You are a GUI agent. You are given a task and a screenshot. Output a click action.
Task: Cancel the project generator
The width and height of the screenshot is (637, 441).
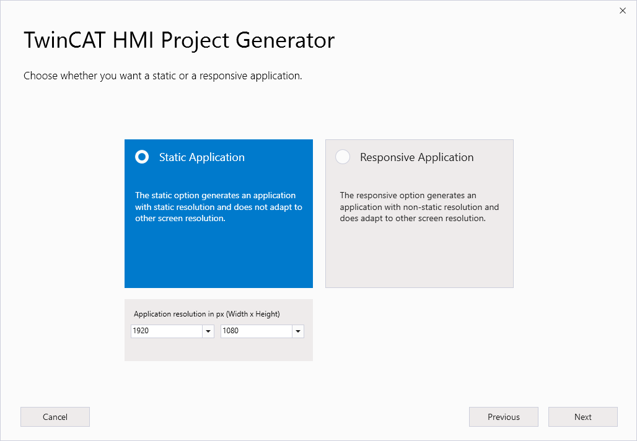point(55,417)
